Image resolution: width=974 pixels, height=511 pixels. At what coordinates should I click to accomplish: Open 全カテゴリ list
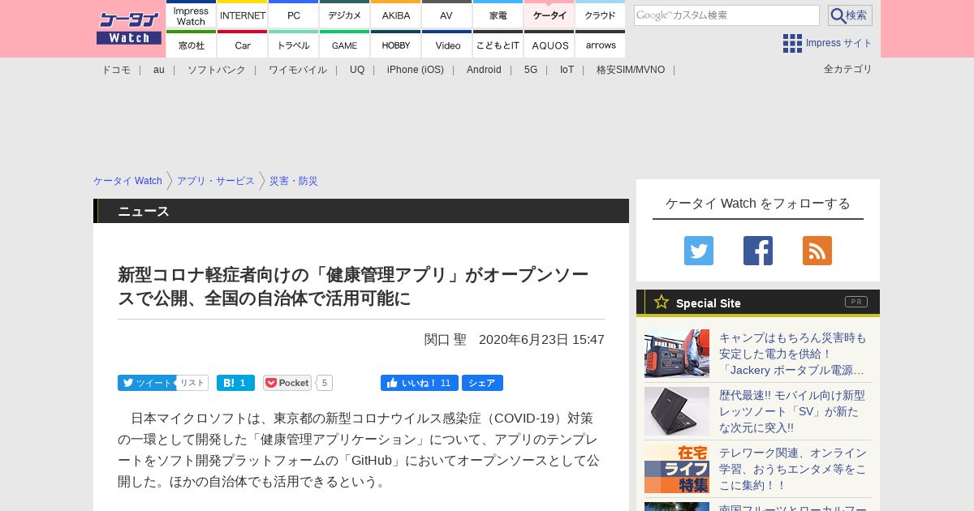(x=848, y=69)
